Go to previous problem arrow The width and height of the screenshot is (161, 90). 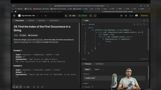(38, 15)
